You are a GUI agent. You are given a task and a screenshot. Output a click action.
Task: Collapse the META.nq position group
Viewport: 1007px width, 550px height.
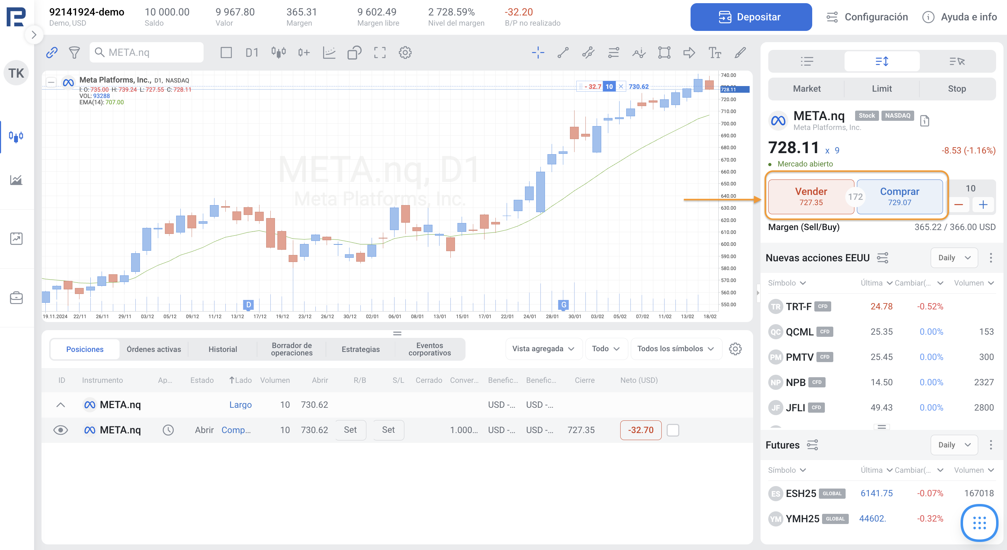pos(60,405)
